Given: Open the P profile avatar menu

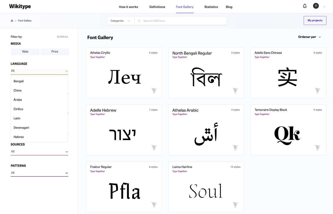Looking at the screenshot, I should pyautogui.click(x=316, y=6).
